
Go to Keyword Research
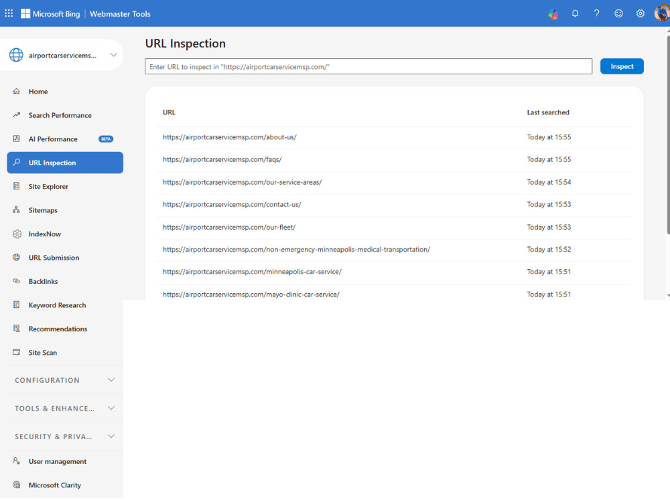(x=65, y=305)
